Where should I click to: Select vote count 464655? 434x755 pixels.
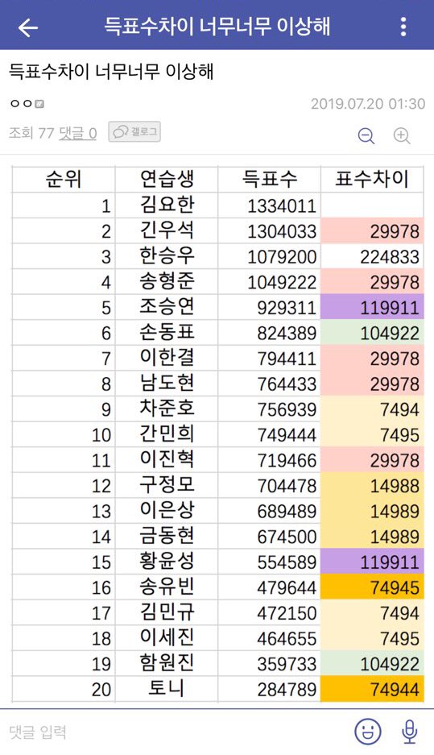coord(287,640)
